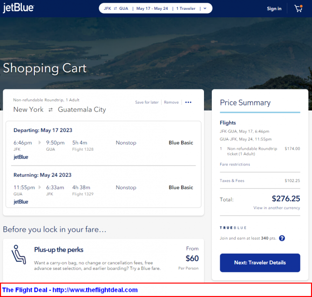Open the JFK to GUA route selector

[116, 8]
